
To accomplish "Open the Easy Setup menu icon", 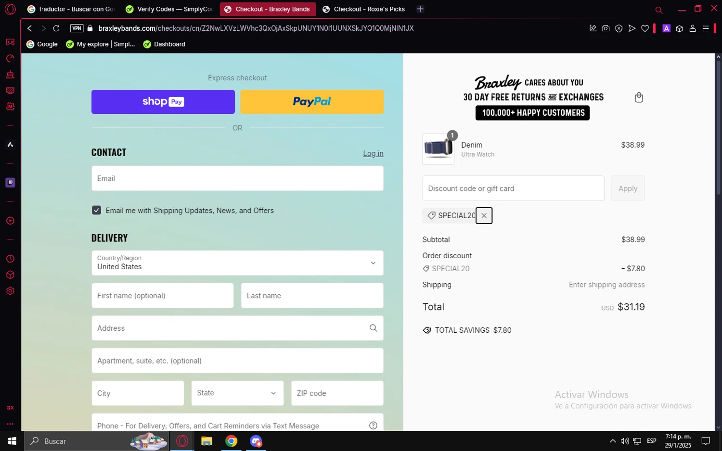I will [706, 28].
